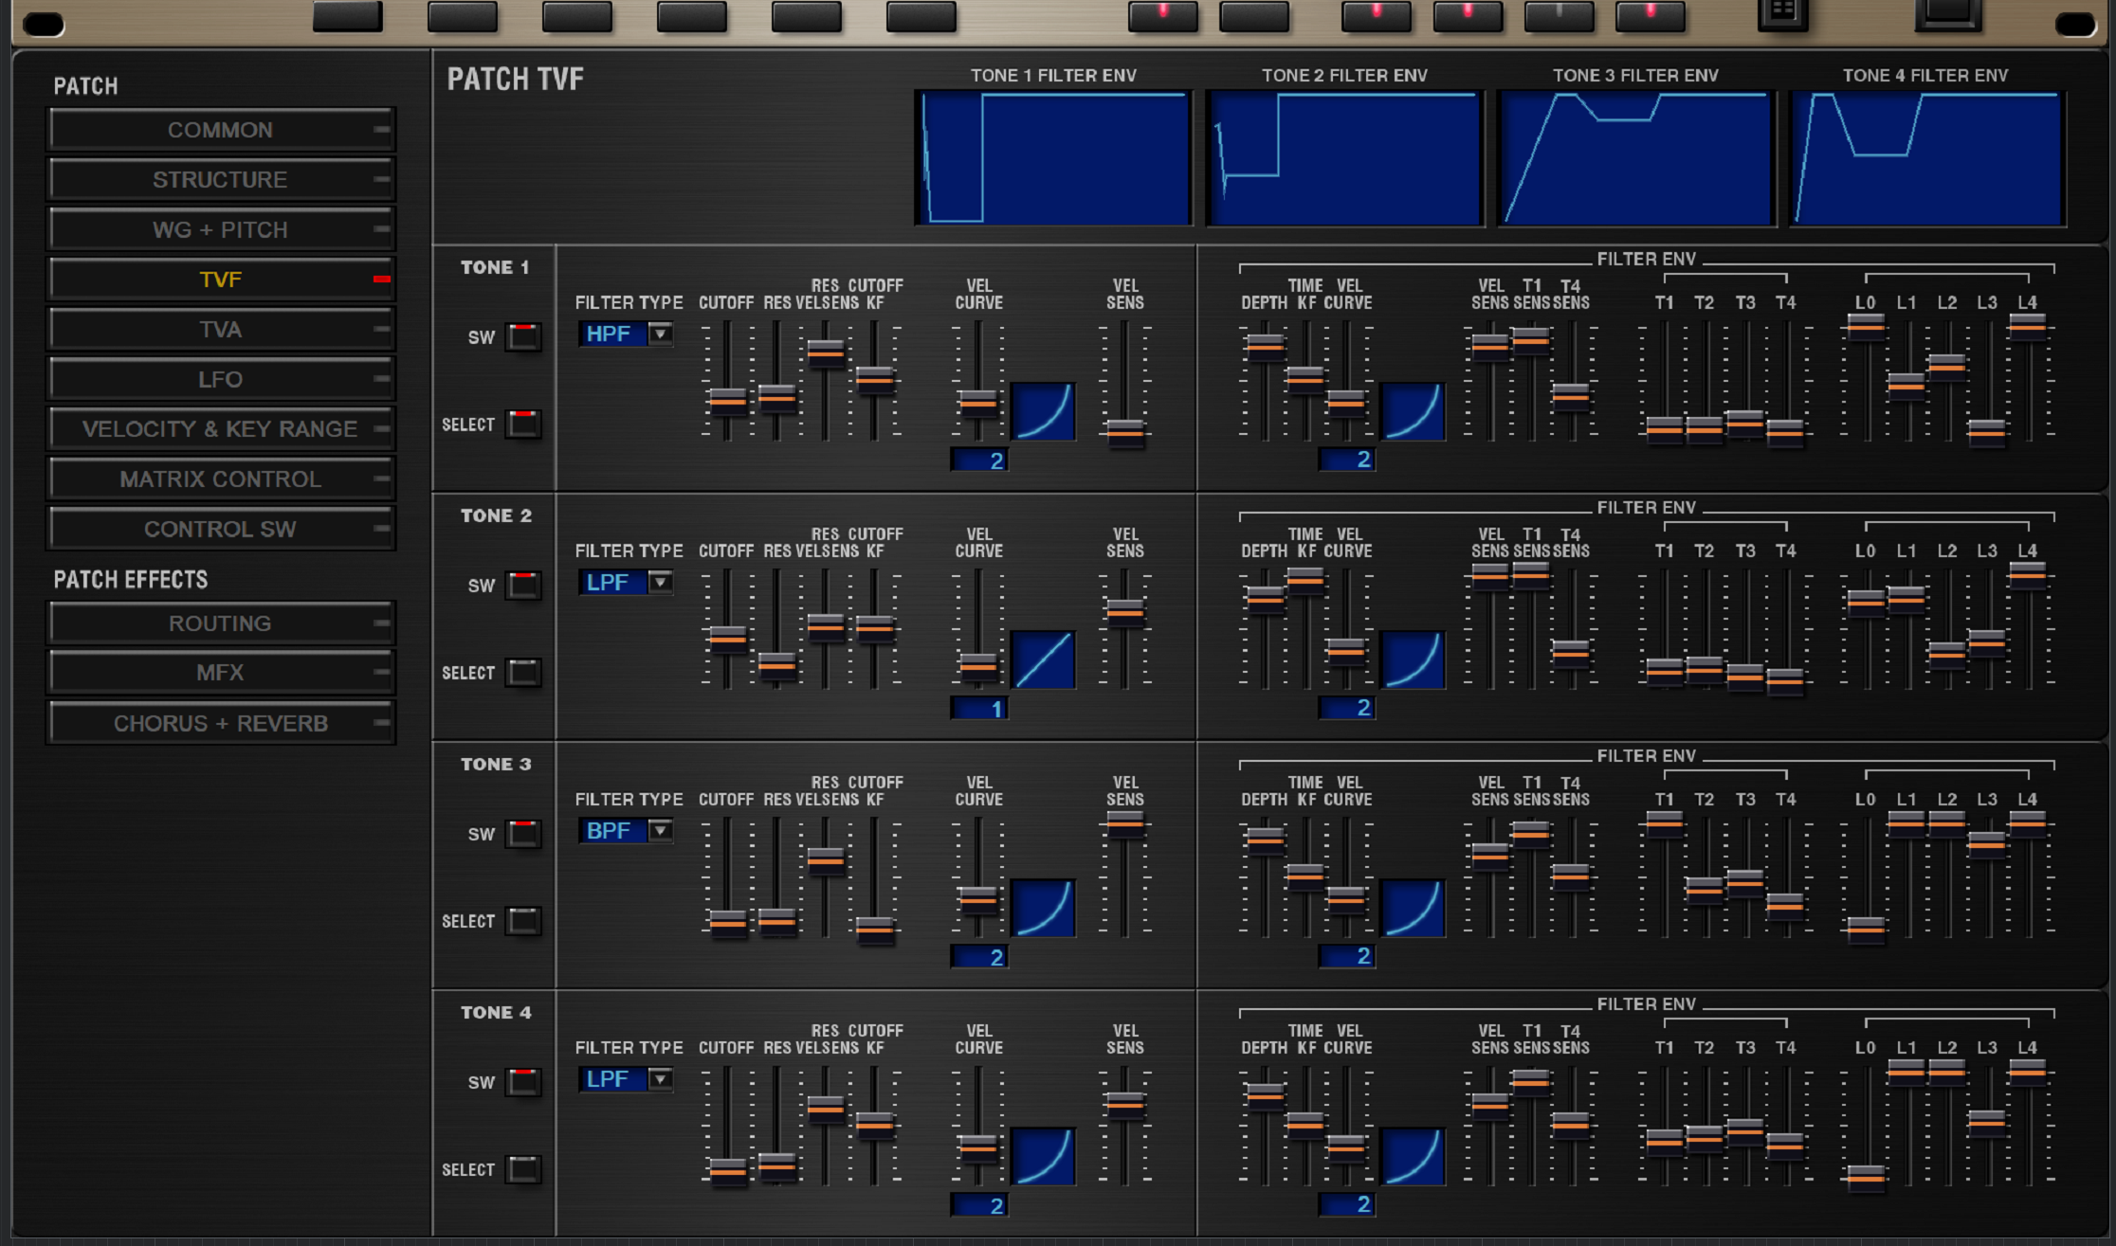Click Tone 3 filter envelope velocity curve graphic
The image size is (2116, 1246).
1413,908
